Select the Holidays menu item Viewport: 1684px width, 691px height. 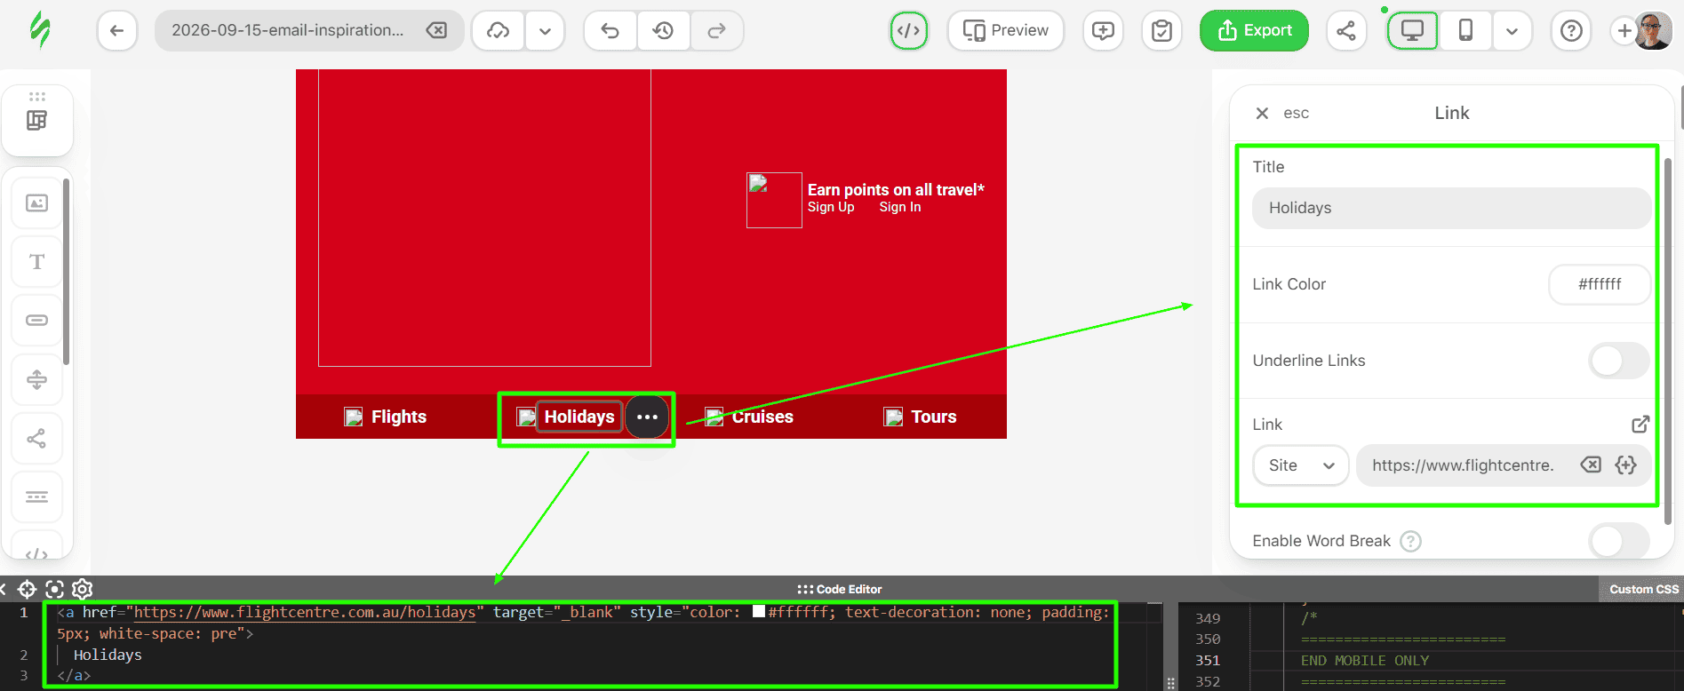coord(579,417)
